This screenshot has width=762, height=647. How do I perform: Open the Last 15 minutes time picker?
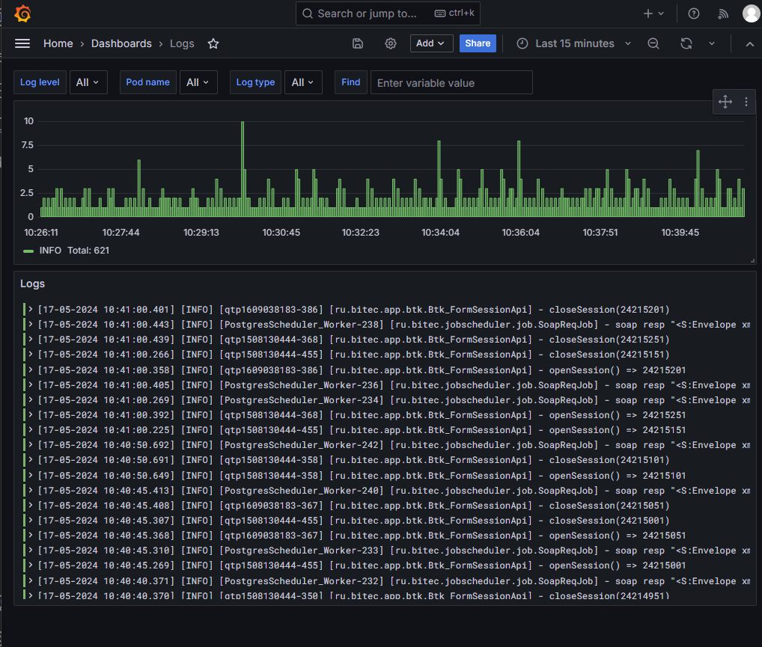point(574,43)
